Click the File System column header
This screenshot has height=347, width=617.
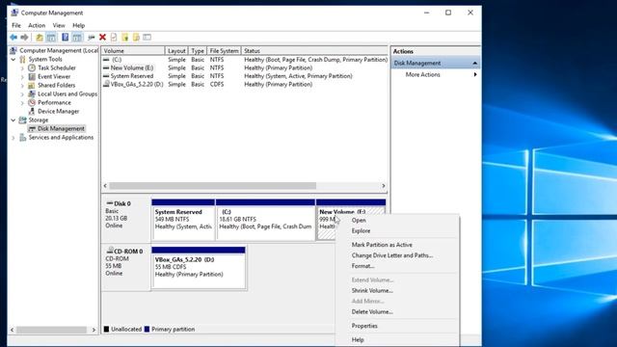click(224, 51)
